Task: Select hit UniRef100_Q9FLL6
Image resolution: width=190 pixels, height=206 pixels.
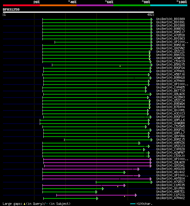Action: (170, 120)
